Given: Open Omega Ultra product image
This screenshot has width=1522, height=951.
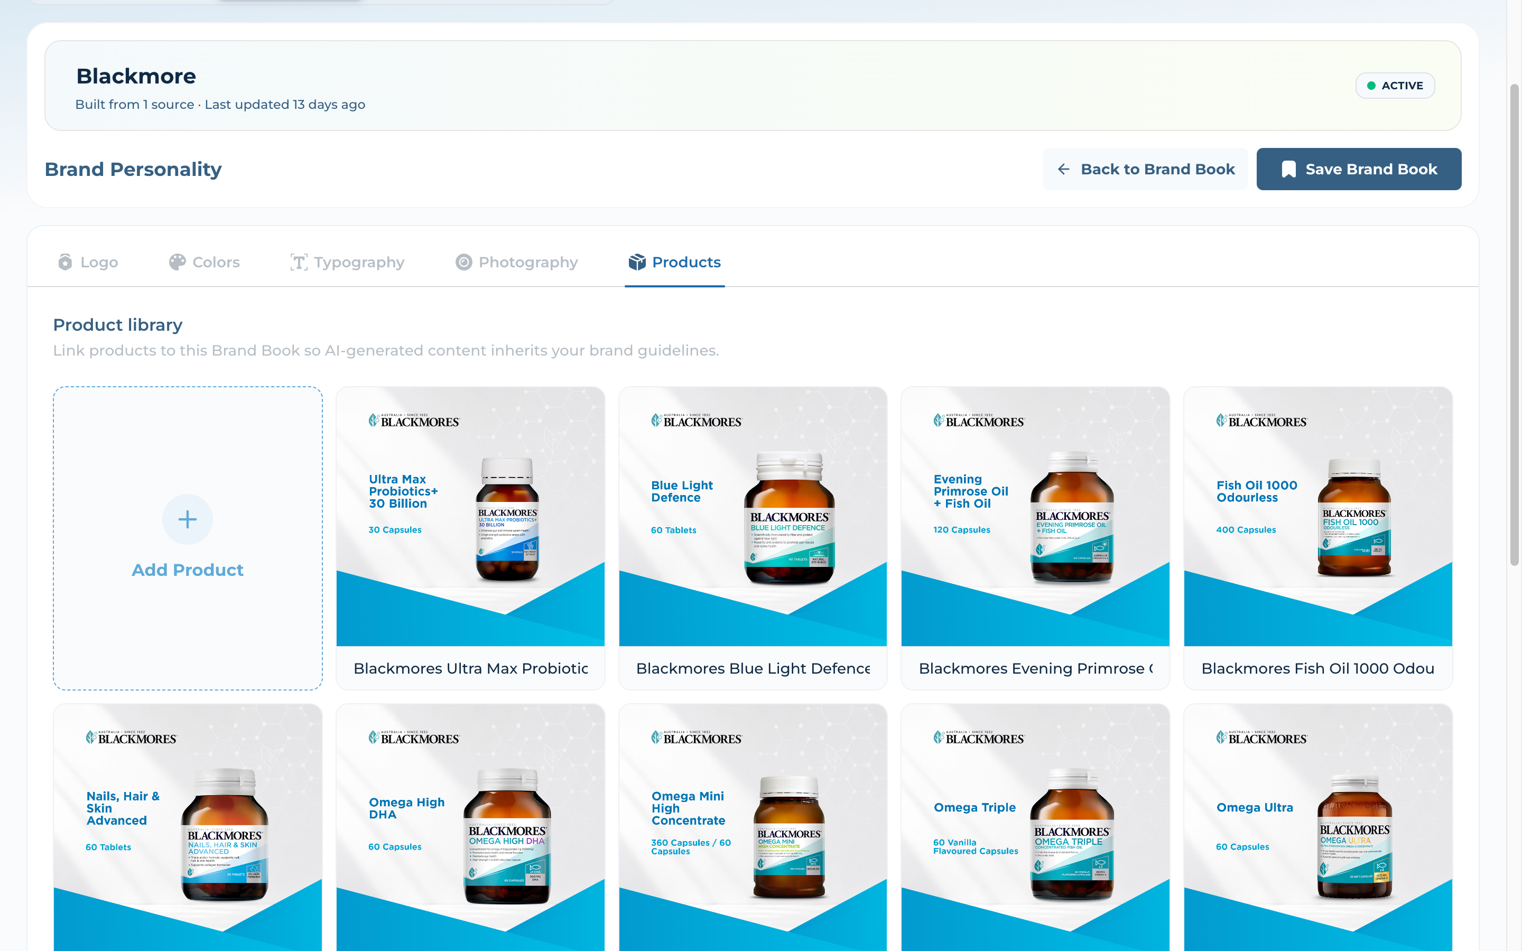Looking at the screenshot, I should 1318,828.
